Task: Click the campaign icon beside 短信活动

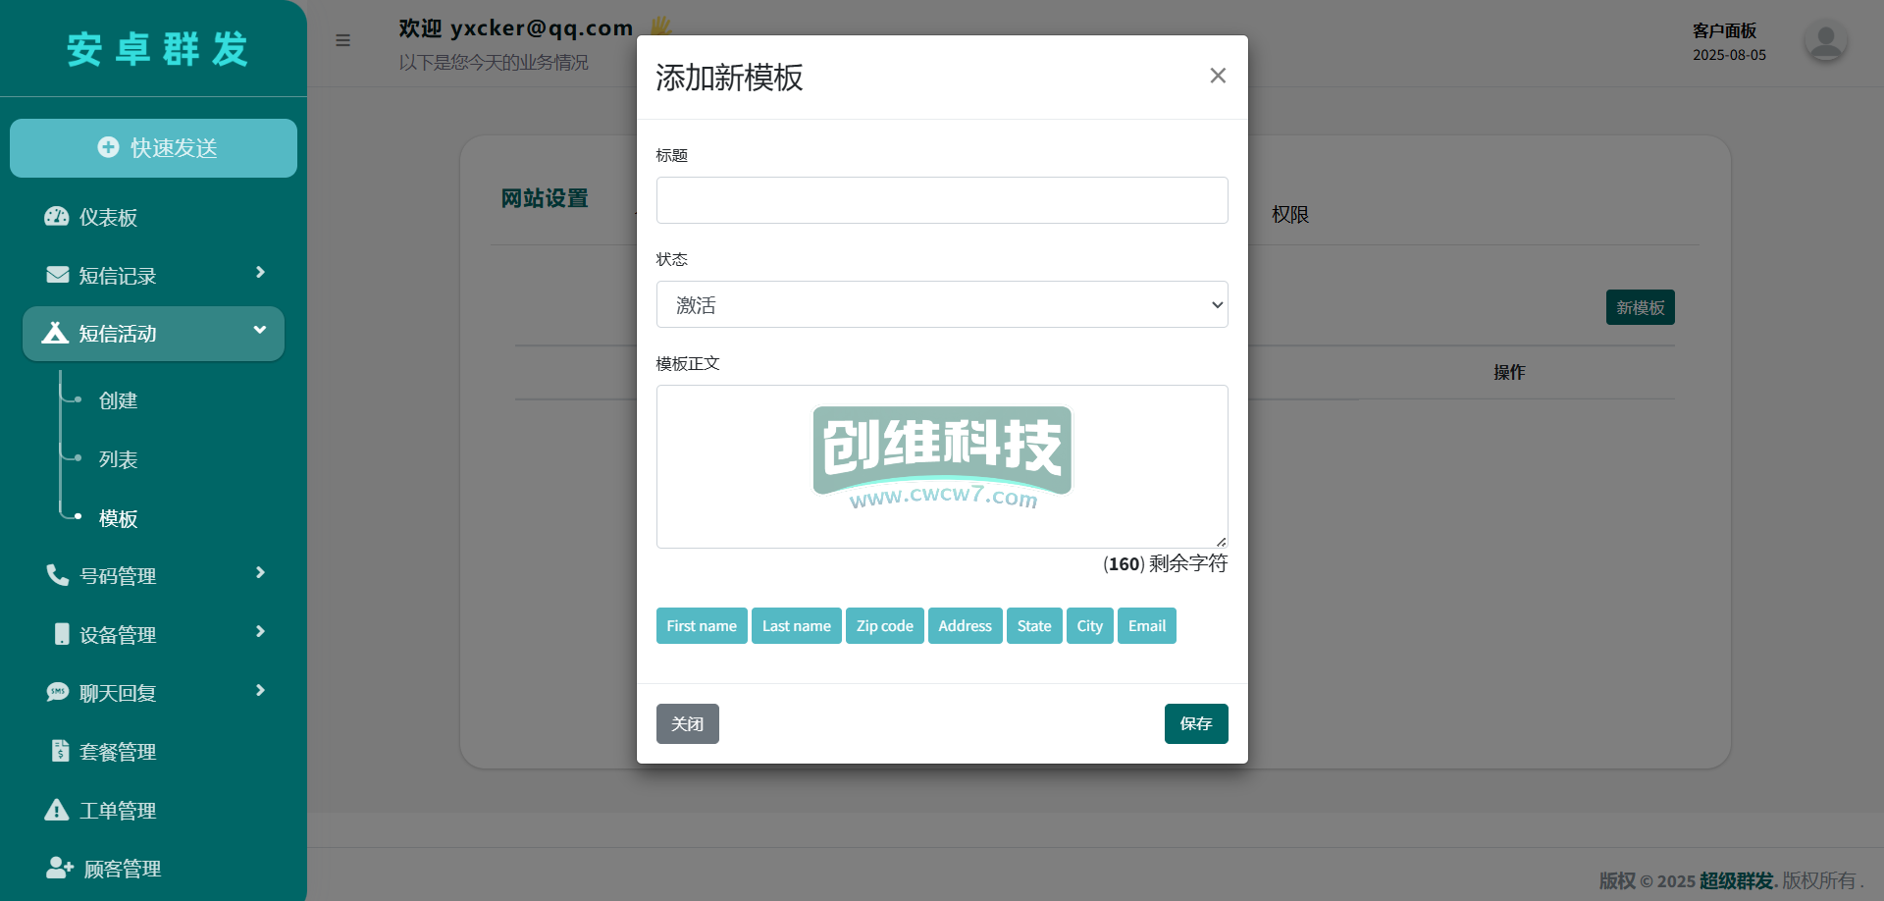Action: (55, 333)
